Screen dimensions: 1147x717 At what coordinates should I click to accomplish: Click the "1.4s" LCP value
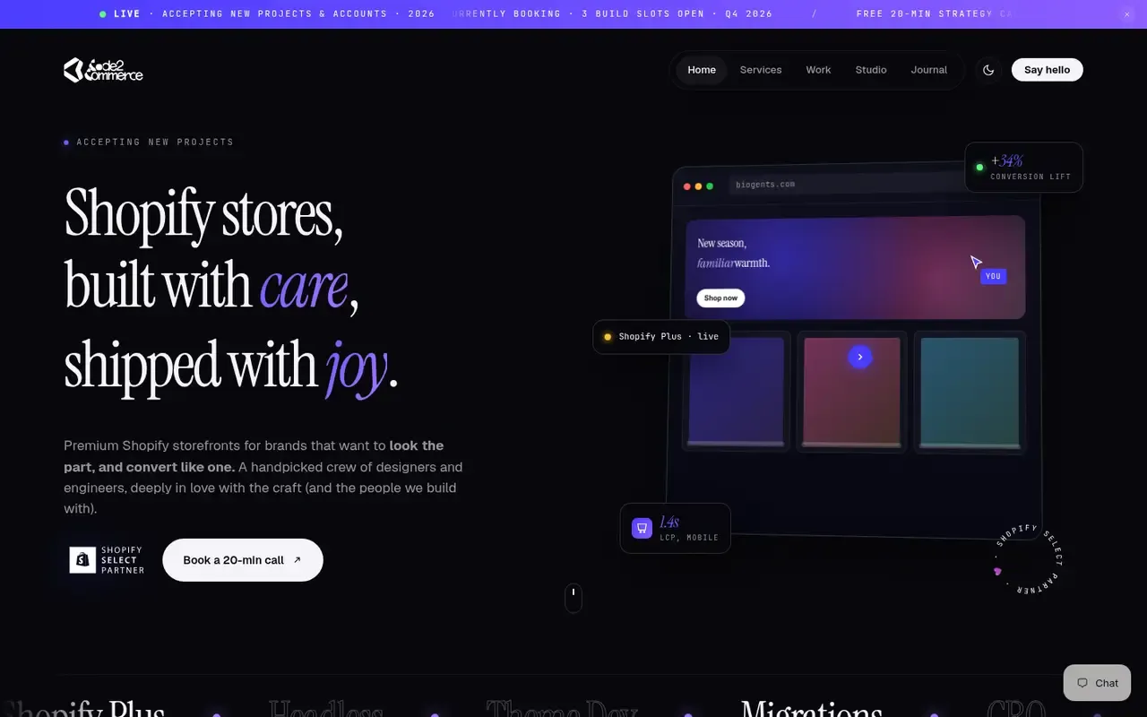point(669,523)
